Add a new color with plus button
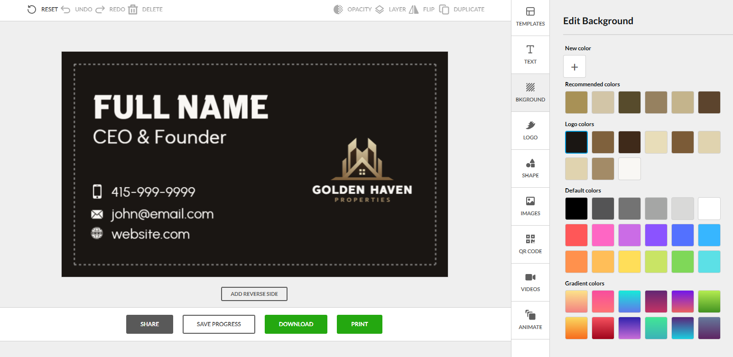 (x=575, y=66)
